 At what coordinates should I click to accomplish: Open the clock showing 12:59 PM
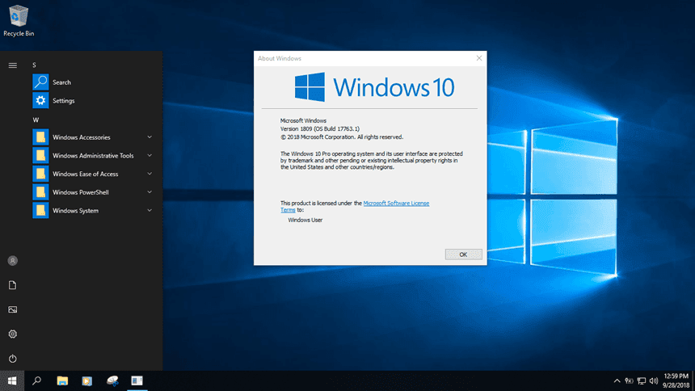[676, 380]
